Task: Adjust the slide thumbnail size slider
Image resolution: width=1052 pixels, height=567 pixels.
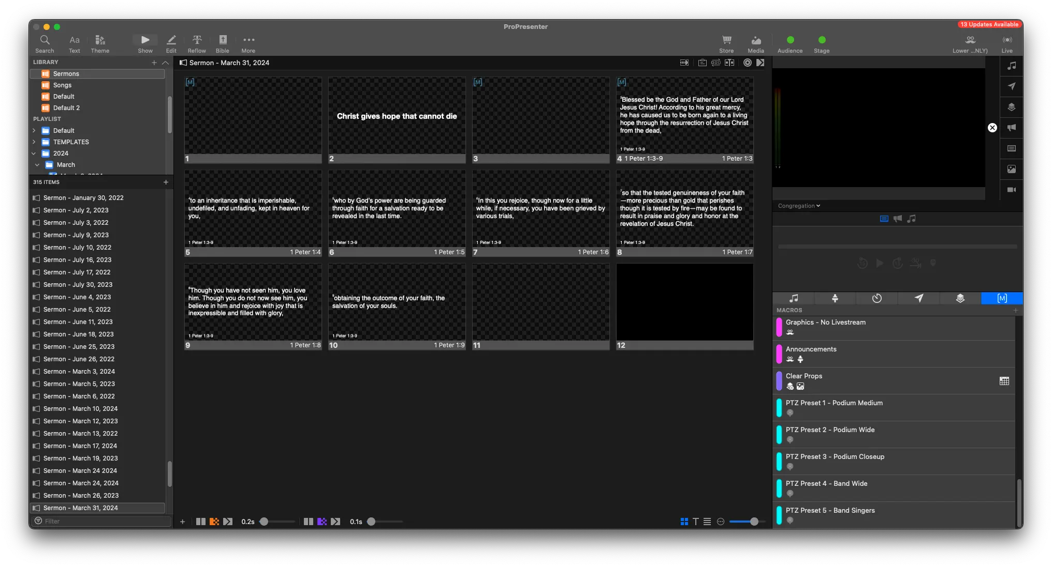Action: 754,522
